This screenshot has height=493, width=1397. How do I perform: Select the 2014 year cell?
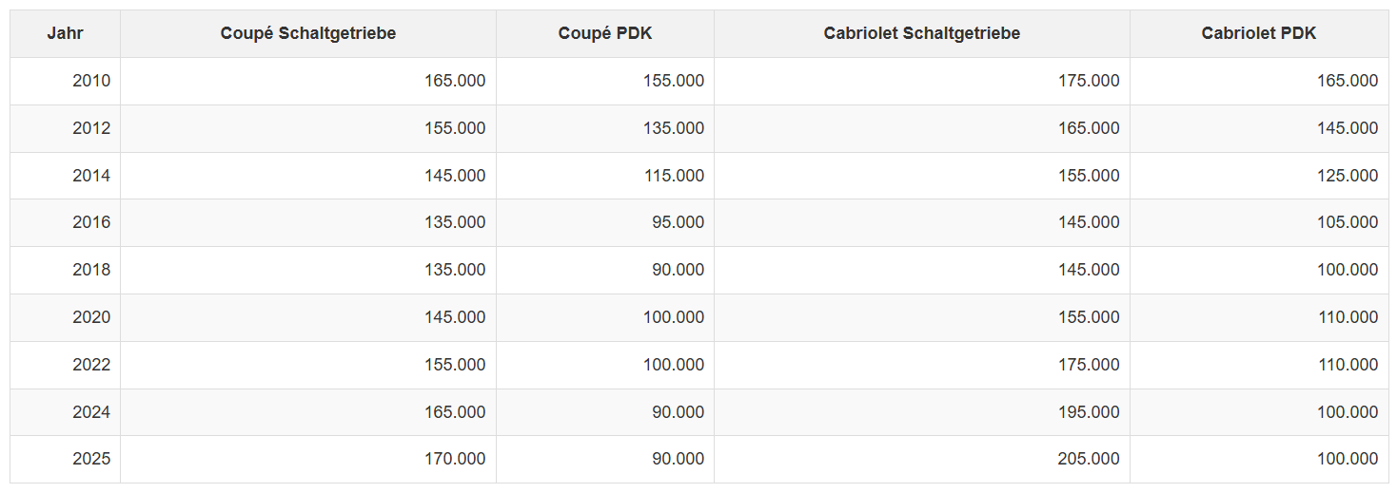click(x=91, y=176)
